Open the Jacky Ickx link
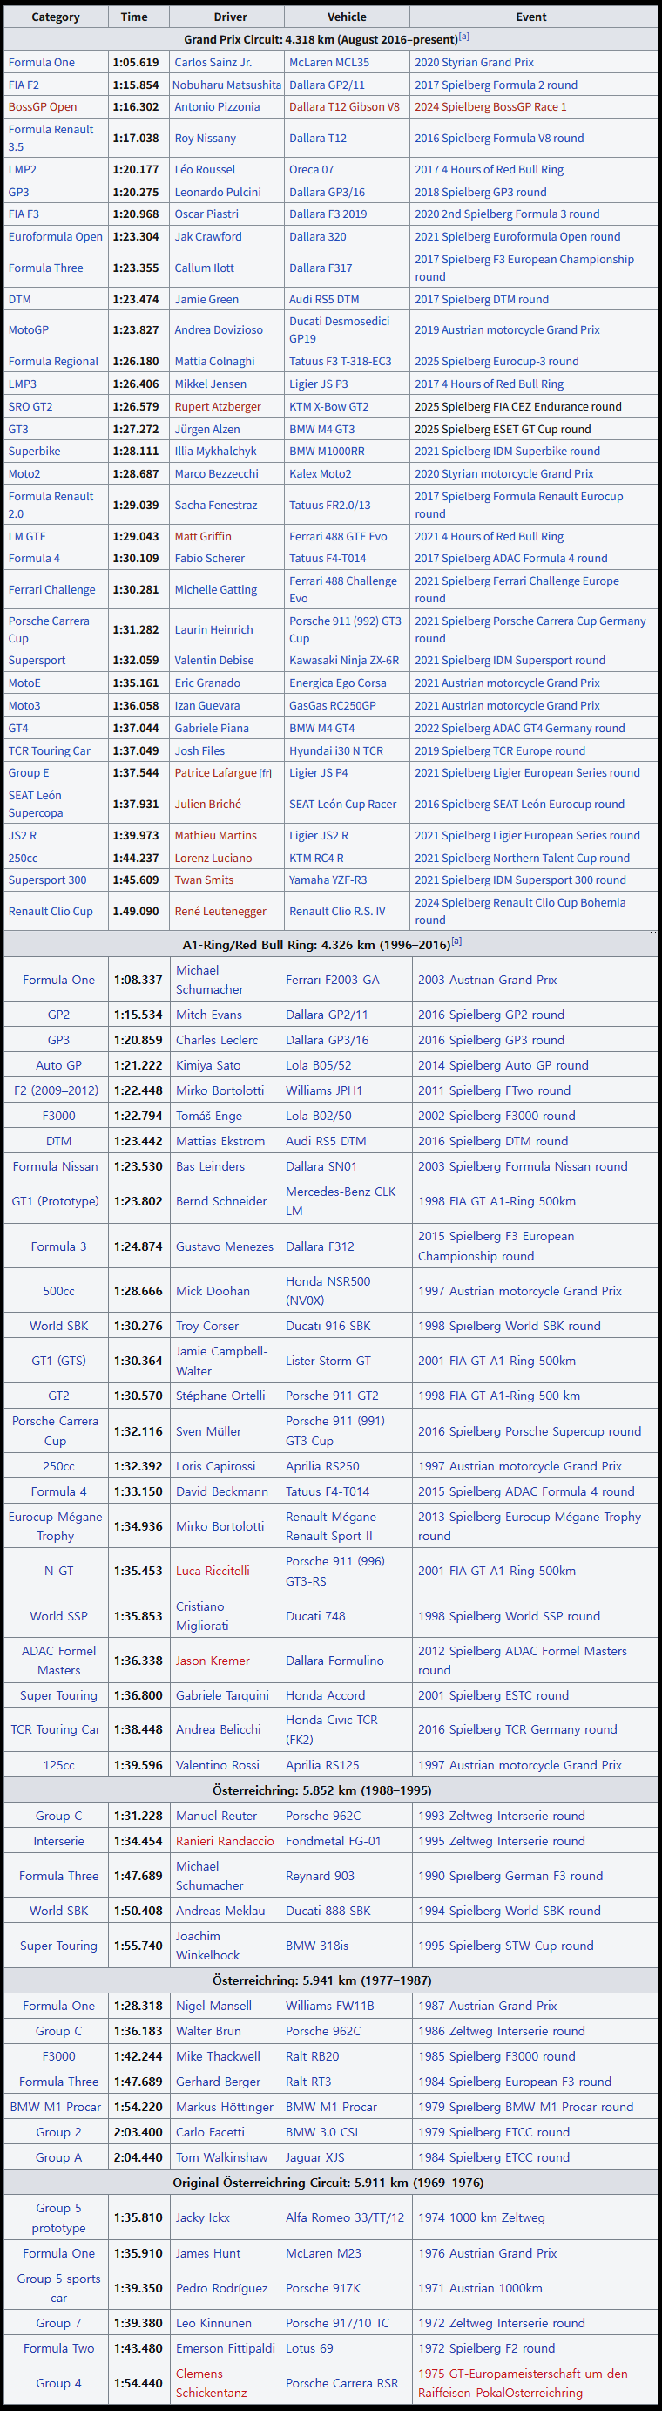Screen dimensions: 662x2411 [203, 2219]
